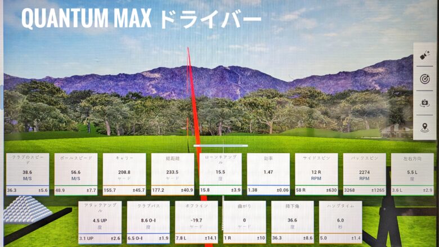The width and height of the screenshot is (439, 247).
Task: Switch camera view with the rotating camera icon
Action: click(425, 103)
